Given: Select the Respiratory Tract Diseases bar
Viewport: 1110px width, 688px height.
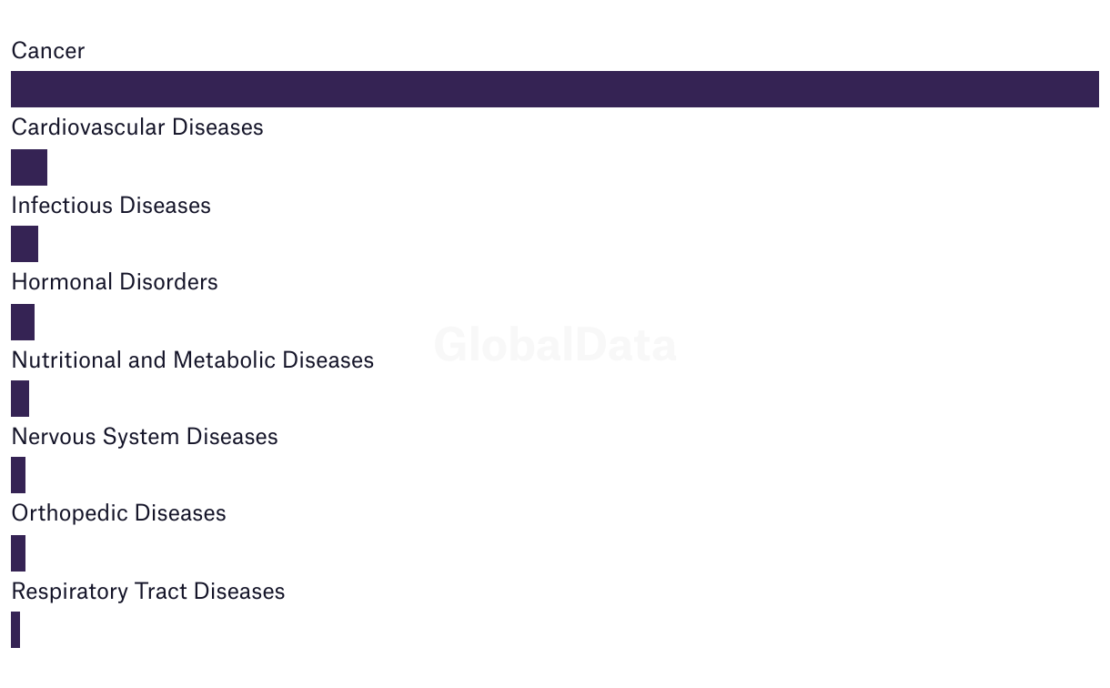Looking at the screenshot, I should pos(15,630).
